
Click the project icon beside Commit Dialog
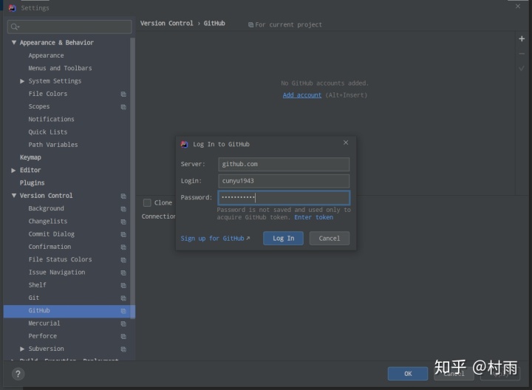tap(123, 234)
